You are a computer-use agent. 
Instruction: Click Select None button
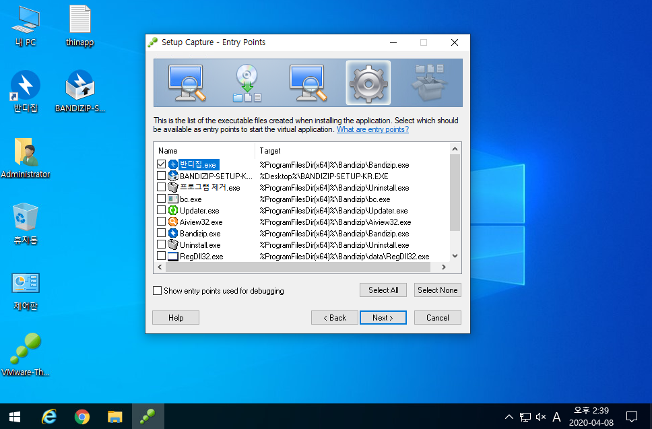point(437,290)
